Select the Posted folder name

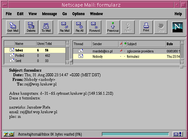click(19, 55)
